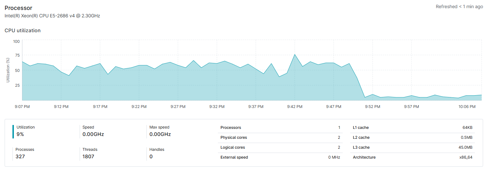Click the Utilization (%) axis label
This screenshot has width=487, height=171.
pyautogui.click(x=8, y=70)
